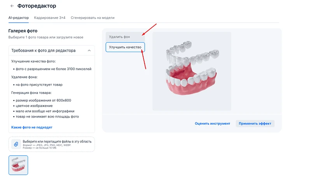Click the Галерея фото heading
This screenshot has height=179, width=311.
tap(23, 31)
